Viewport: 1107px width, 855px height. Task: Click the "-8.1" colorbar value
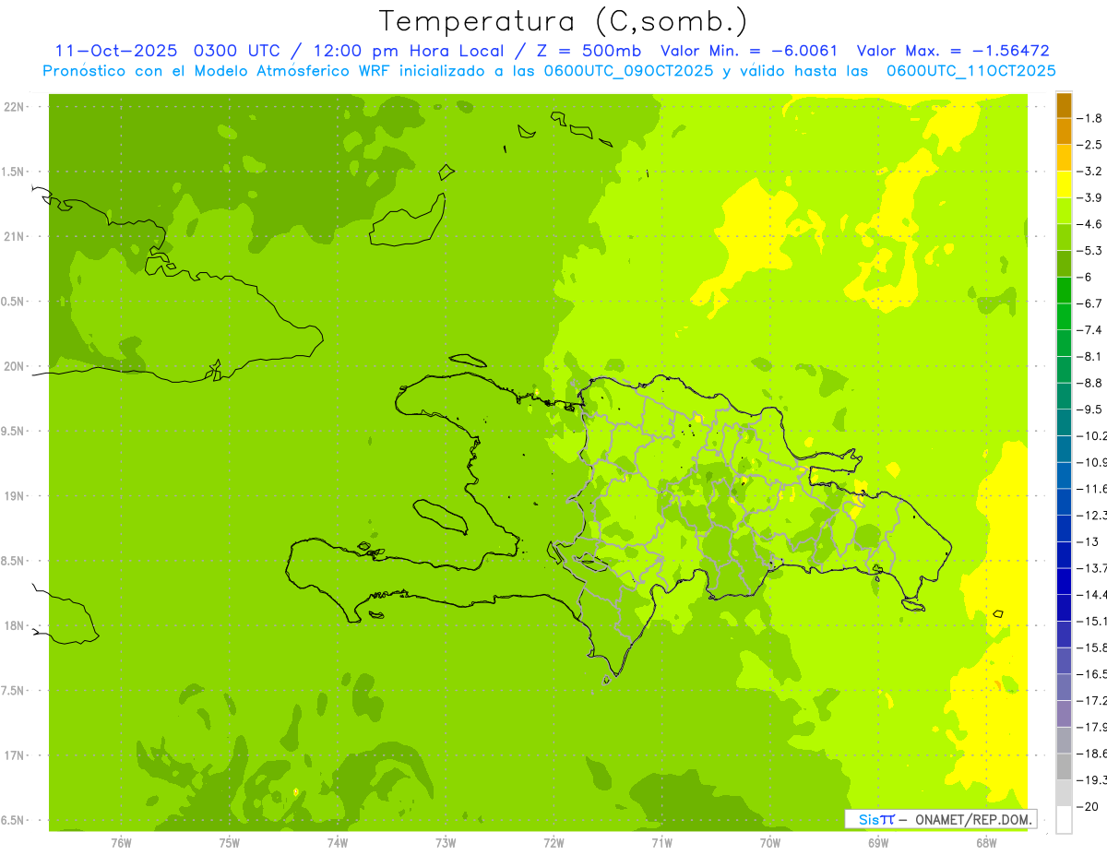1089,356
